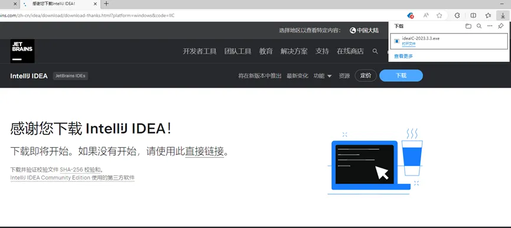Open the shopping coupons icon with red badge

[411, 15]
